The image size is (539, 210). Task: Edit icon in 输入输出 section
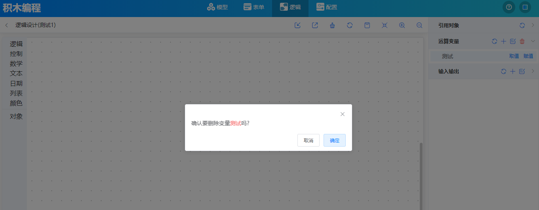pos(522,71)
